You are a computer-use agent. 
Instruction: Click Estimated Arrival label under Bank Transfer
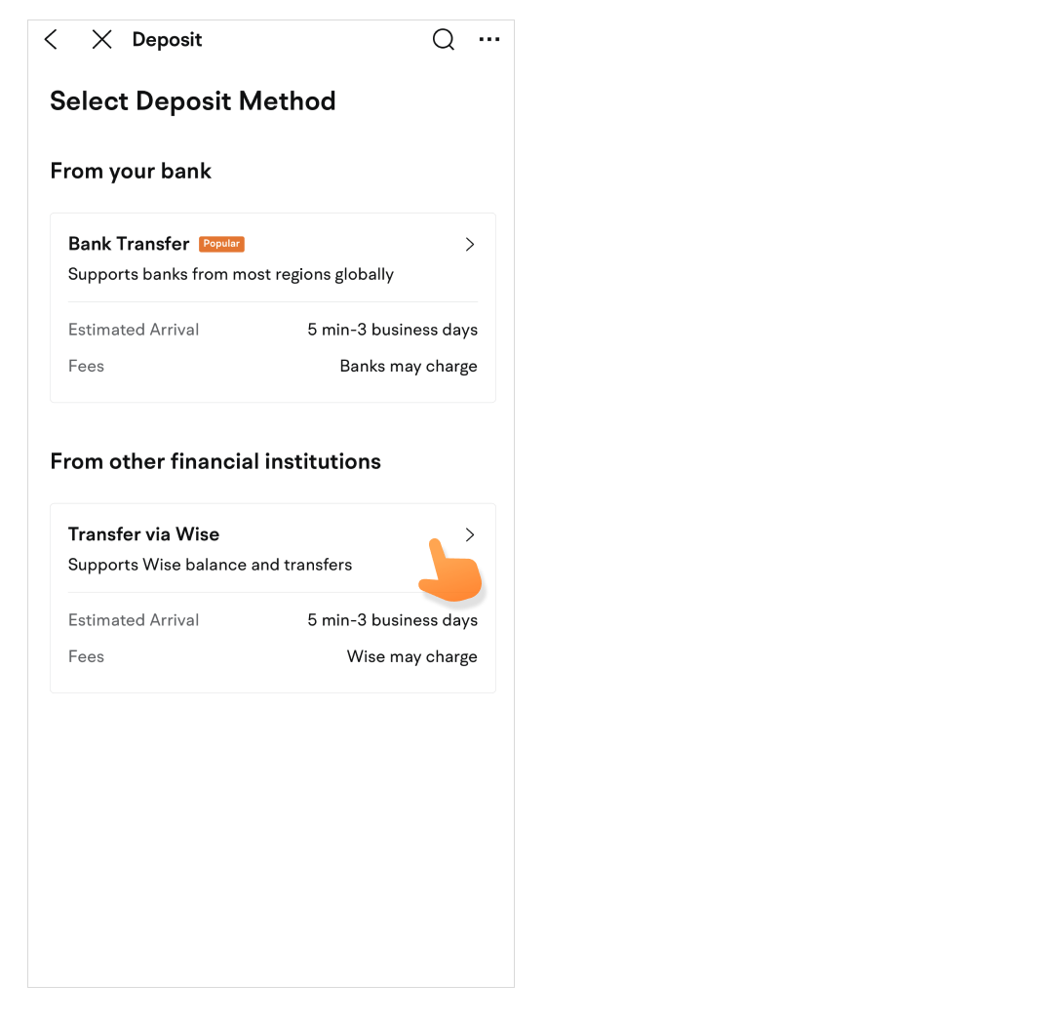134,330
